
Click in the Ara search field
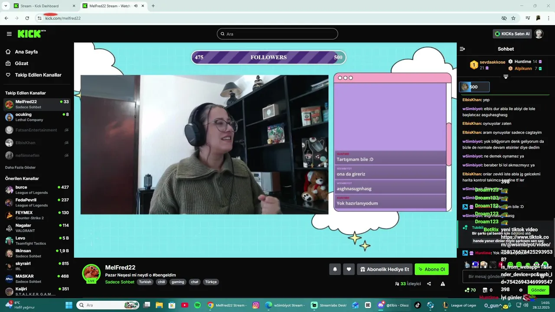click(277, 34)
